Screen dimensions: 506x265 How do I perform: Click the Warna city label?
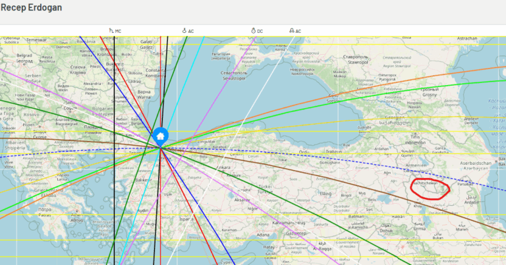pyautogui.click(x=144, y=97)
